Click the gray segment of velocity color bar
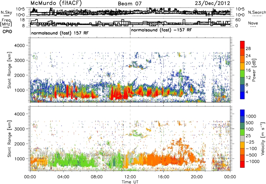This screenshot has width=266, height=184. 242,139
